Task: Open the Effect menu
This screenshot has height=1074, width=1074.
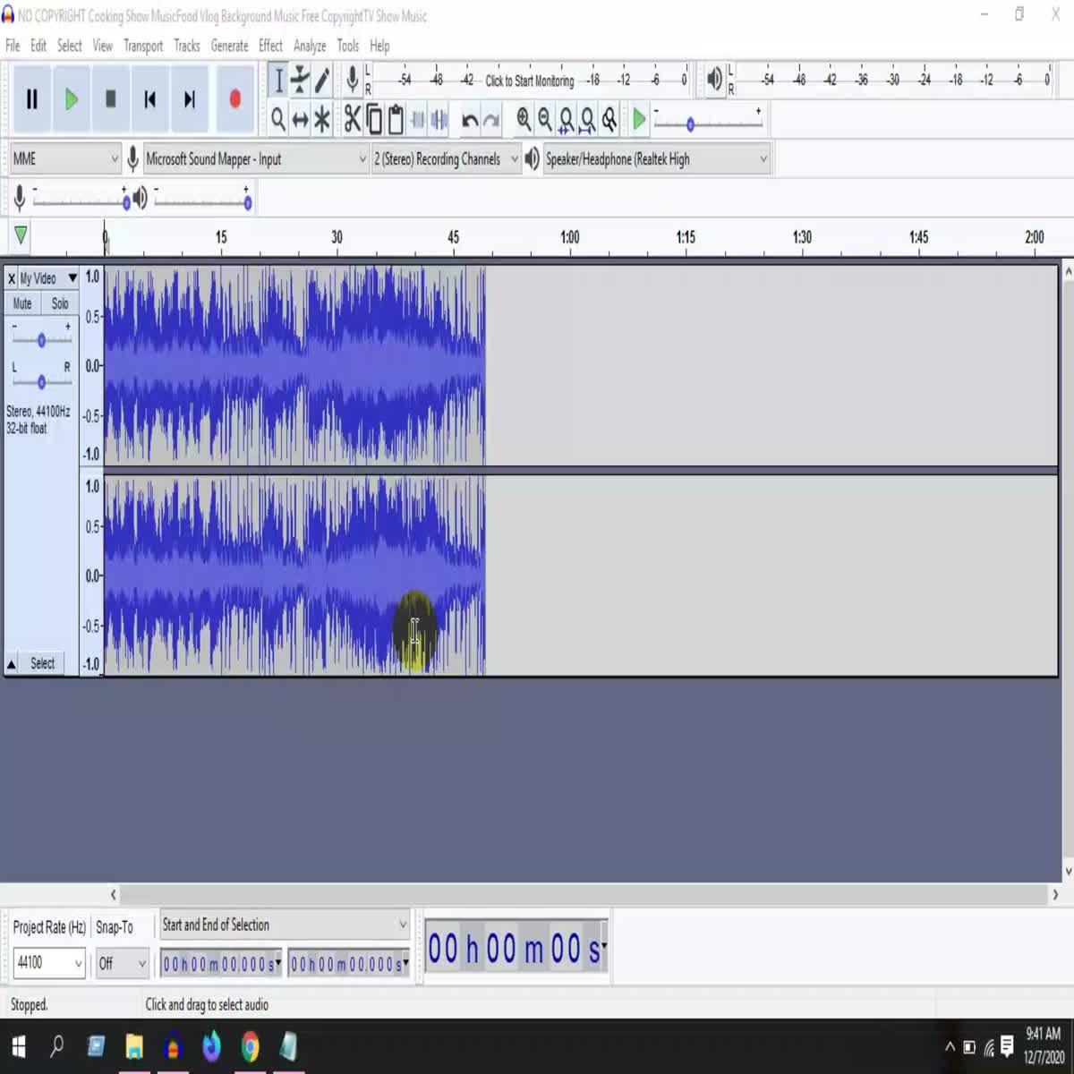Action: click(x=270, y=46)
